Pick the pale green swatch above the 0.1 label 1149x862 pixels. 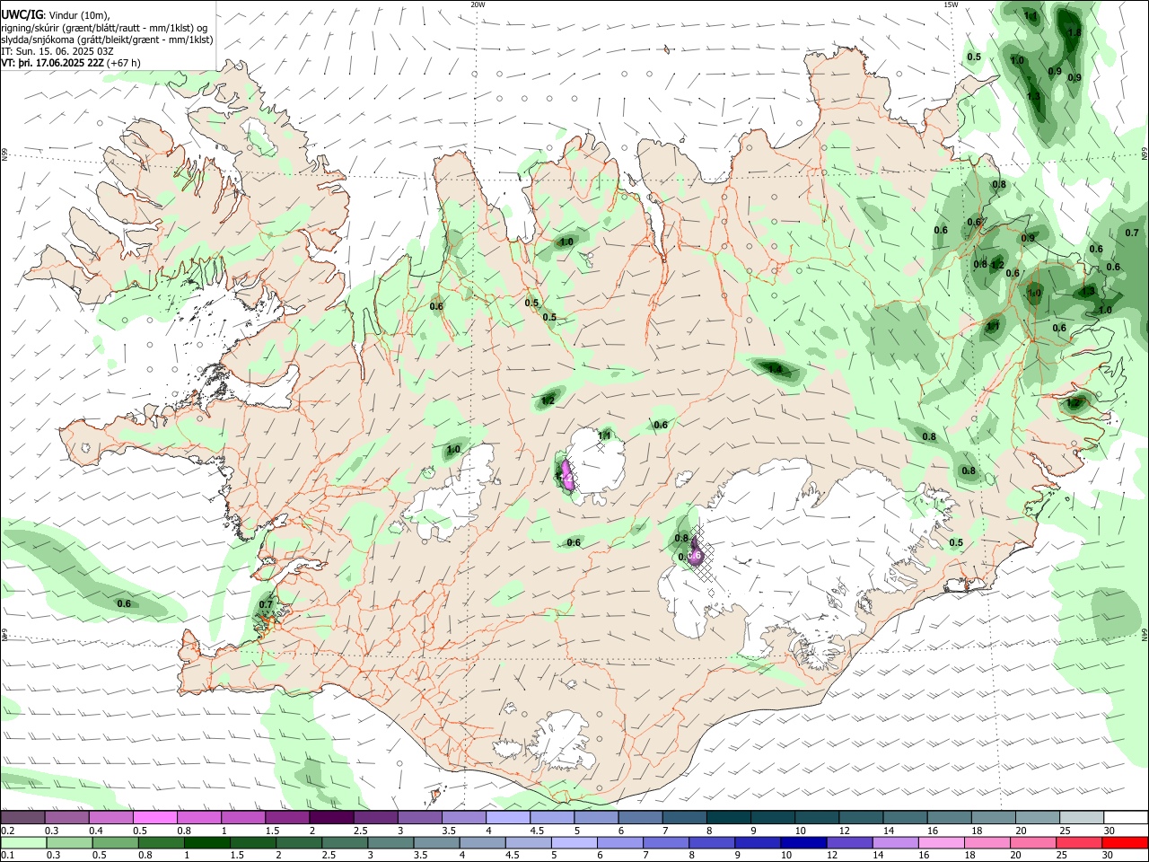click(23, 842)
